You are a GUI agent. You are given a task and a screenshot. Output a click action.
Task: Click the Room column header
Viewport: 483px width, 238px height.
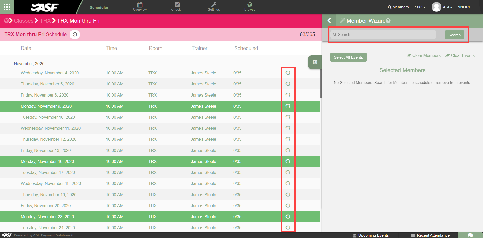(155, 48)
